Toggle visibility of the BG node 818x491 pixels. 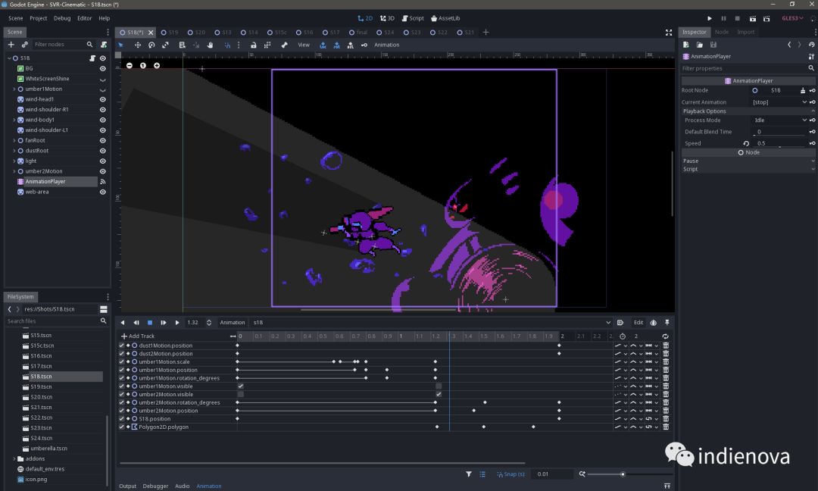103,68
